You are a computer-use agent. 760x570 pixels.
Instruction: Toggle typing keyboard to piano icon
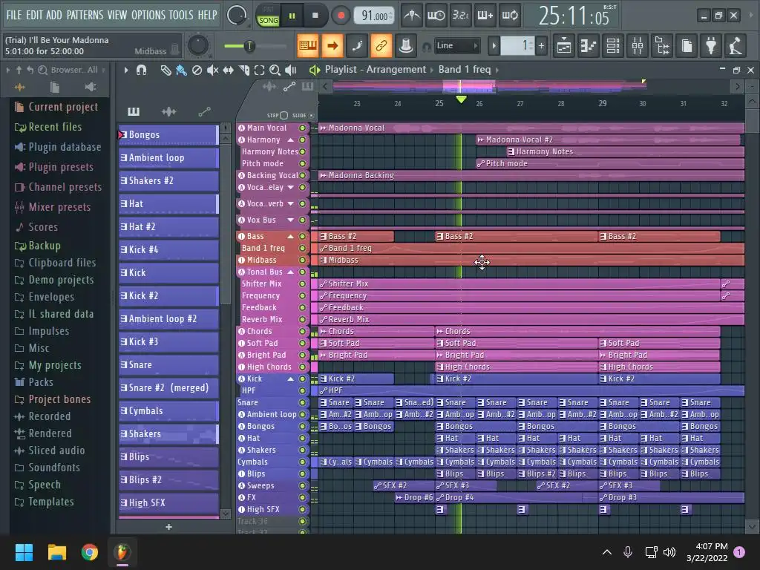tap(308, 45)
